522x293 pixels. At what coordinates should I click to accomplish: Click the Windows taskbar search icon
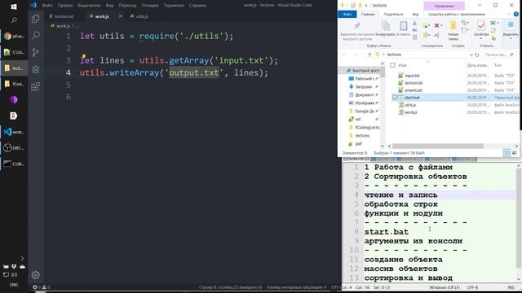click(x=14, y=20)
